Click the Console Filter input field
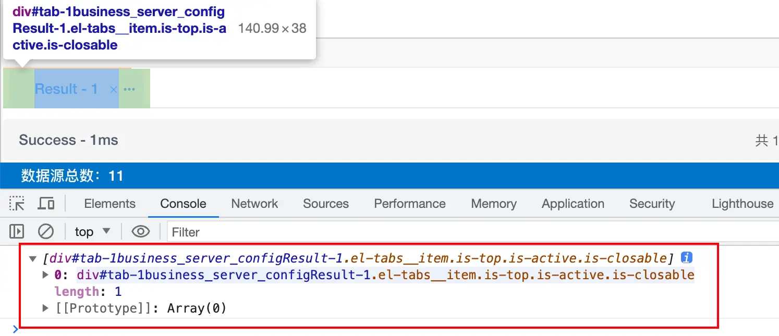The image size is (779, 336). pos(469,232)
